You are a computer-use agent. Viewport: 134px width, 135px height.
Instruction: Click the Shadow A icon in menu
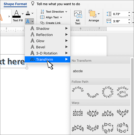pyautogui.click(x=32, y=28)
